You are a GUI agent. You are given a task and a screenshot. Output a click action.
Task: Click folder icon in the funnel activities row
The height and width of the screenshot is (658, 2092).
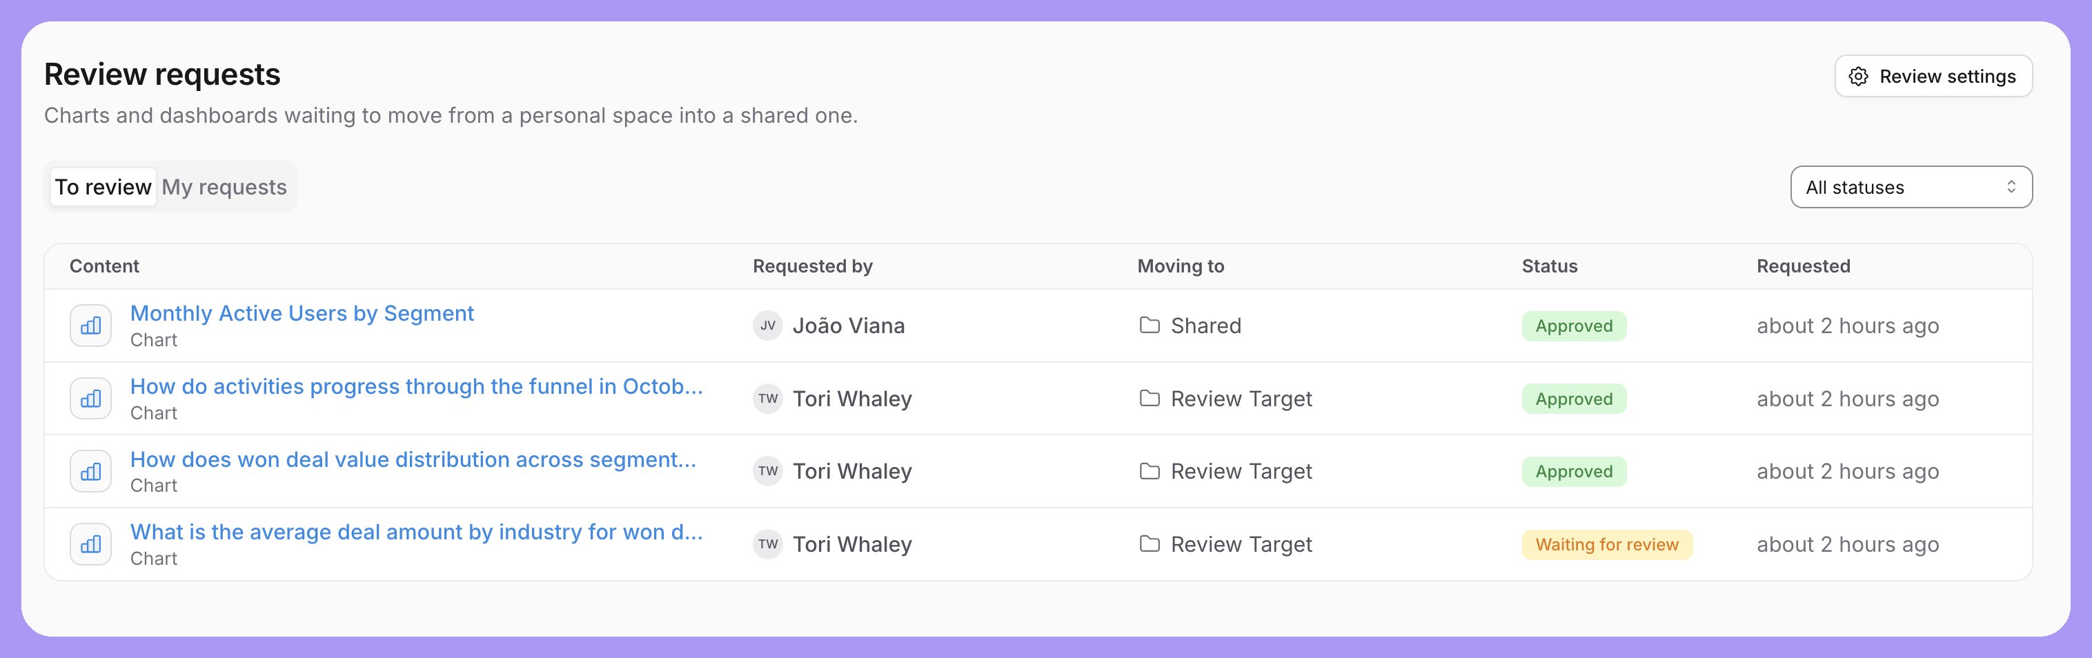pyautogui.click(x=1149, y=399)
